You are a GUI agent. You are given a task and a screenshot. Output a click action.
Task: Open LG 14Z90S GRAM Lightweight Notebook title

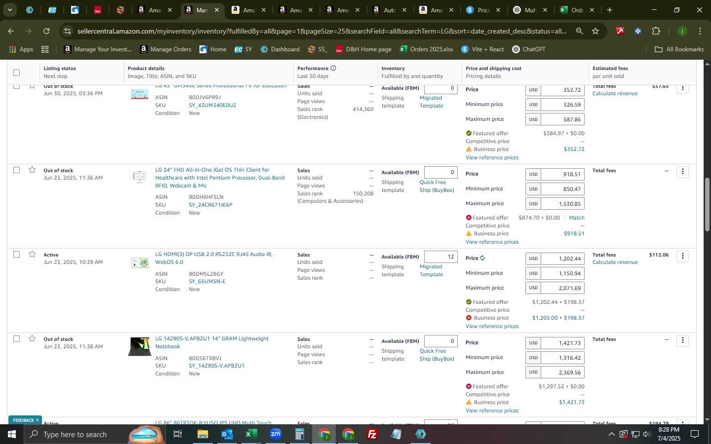(212, 342)
